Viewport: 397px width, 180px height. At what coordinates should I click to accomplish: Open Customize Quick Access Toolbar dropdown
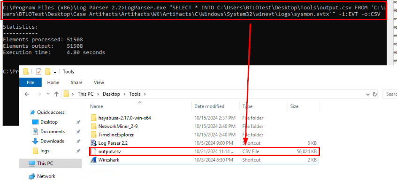point(55,72)
